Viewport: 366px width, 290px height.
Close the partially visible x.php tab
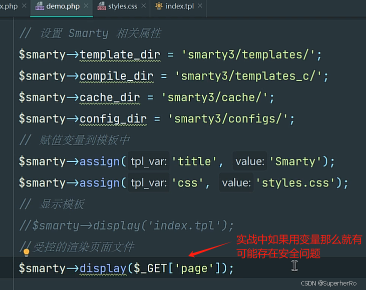24,5
